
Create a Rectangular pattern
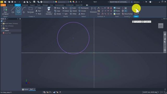tap(83, 8)
